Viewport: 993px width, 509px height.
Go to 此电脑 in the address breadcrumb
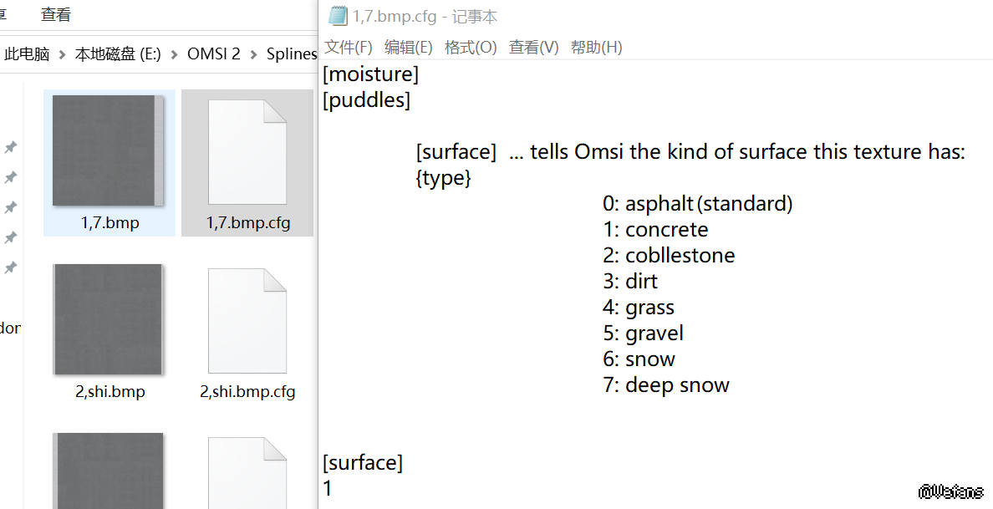[x=27, y=54]
